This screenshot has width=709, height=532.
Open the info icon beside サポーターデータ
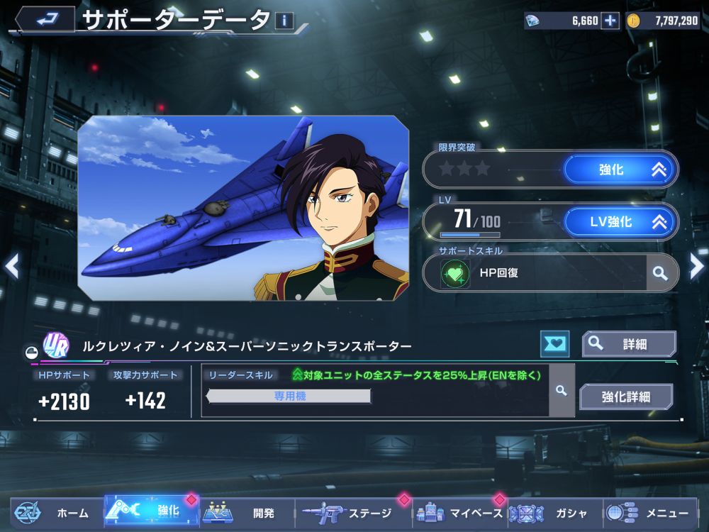(x=284, y=21)
